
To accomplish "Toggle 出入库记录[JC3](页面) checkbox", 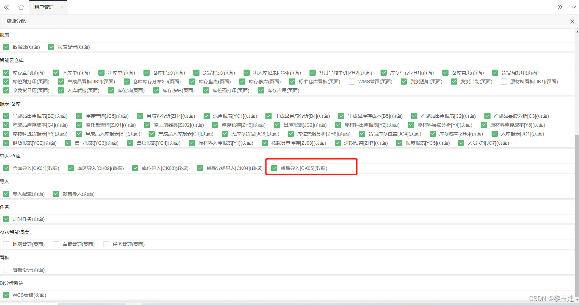I will [x=247, y=73].
